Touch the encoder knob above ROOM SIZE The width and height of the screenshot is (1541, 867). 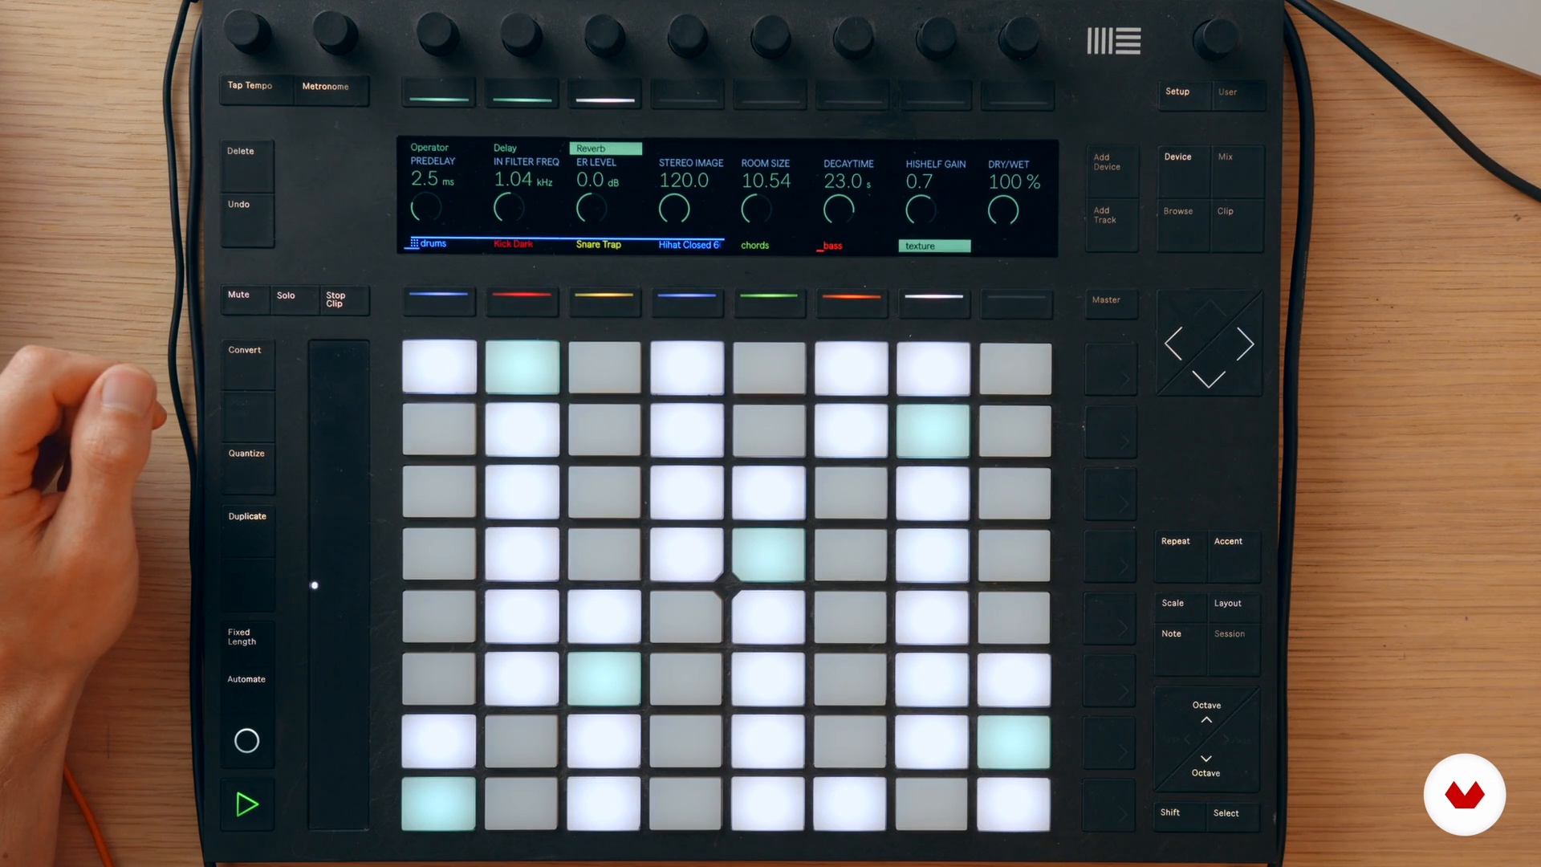coord(771,35)
